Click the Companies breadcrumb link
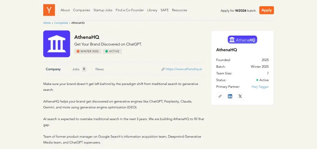The height and width of the screenshot is (149, 317). coord(61,23)
